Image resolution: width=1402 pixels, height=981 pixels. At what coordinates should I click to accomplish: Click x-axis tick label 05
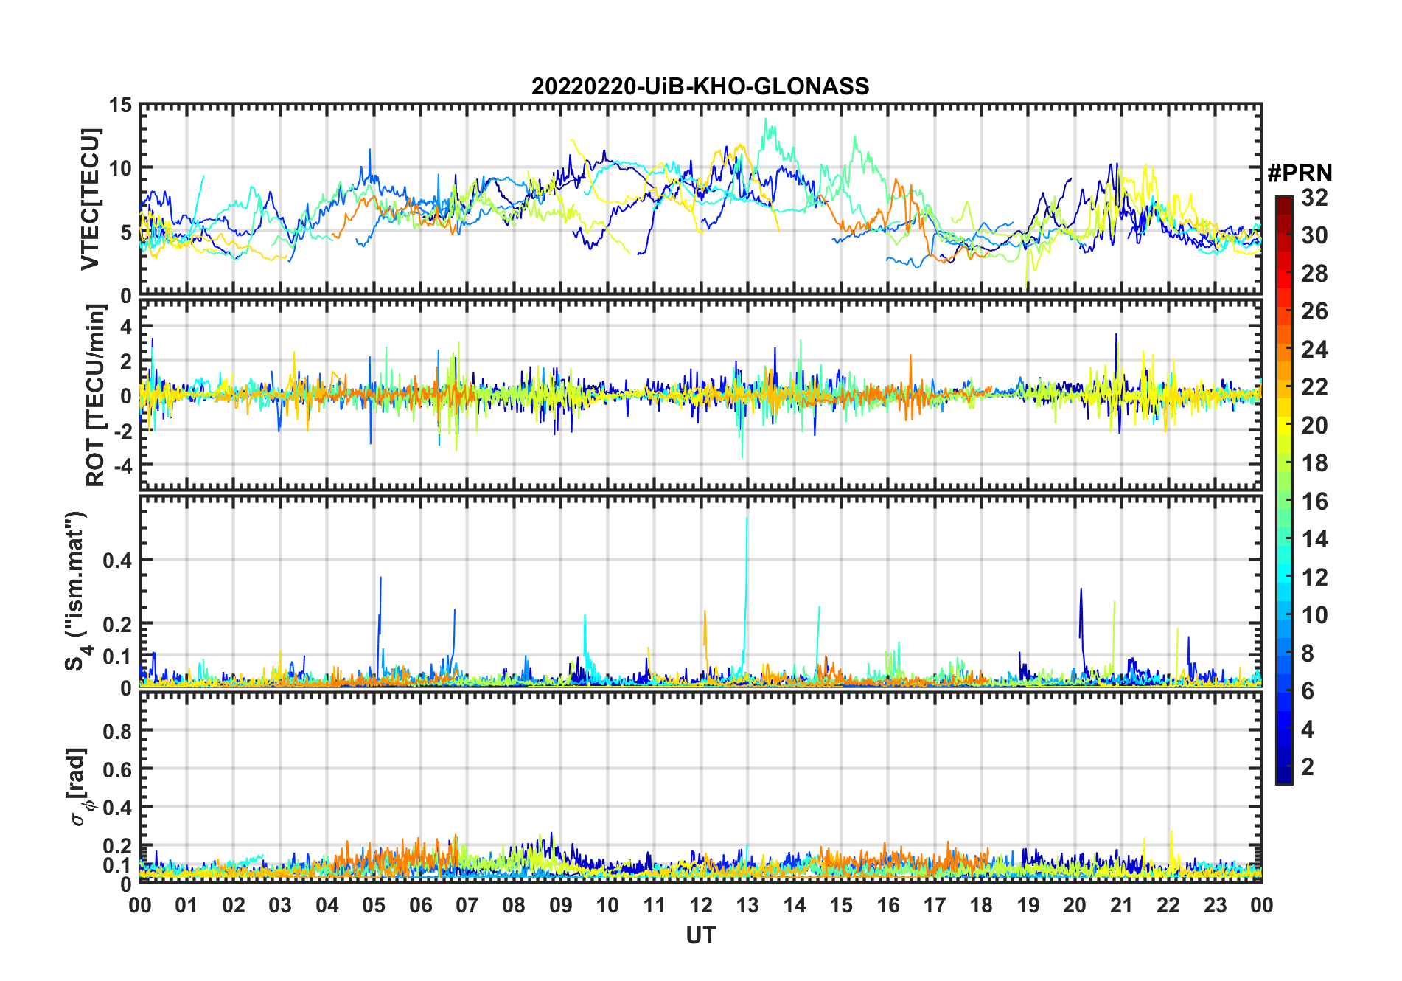click(374, 905)
